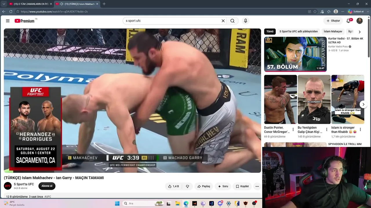
Task: Save video with Kaydet button
Action: (242, 186)
